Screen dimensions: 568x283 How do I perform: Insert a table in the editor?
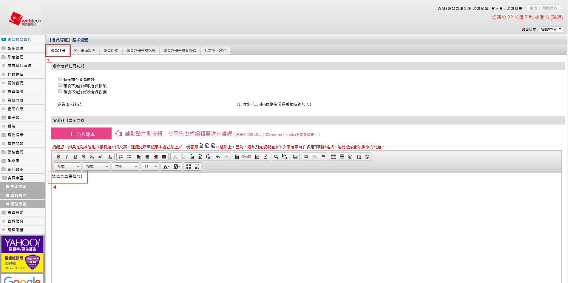(334, 157)
